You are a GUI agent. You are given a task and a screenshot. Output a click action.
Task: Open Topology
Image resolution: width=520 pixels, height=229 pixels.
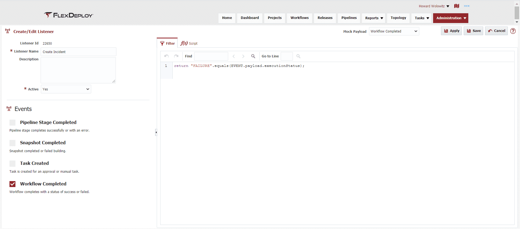(x=398, y=18)
